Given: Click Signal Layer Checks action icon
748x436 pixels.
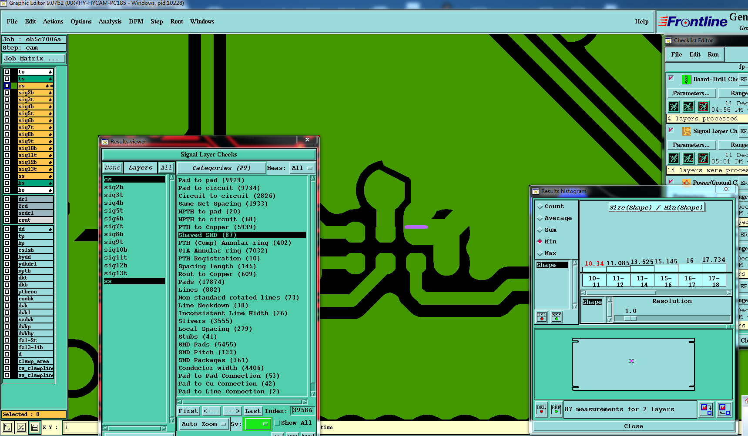Looking at the screenshot, I should point(686,131).
